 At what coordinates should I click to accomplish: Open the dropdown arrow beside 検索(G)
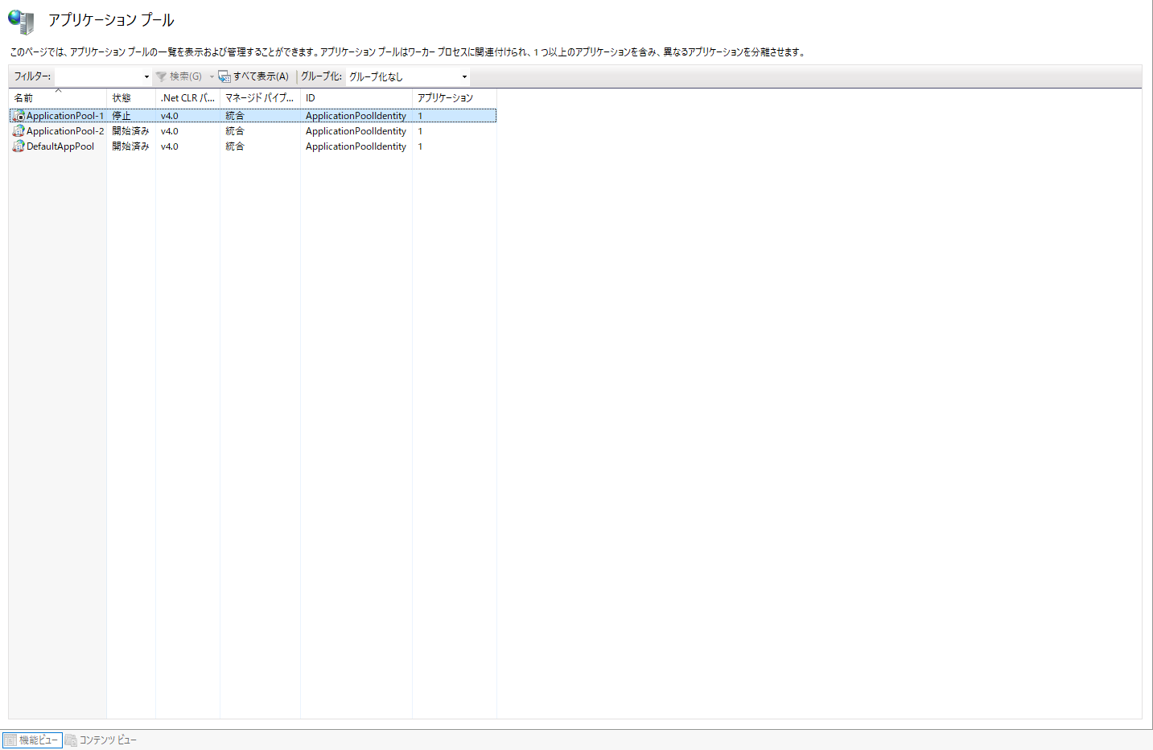tap(212, 76)
